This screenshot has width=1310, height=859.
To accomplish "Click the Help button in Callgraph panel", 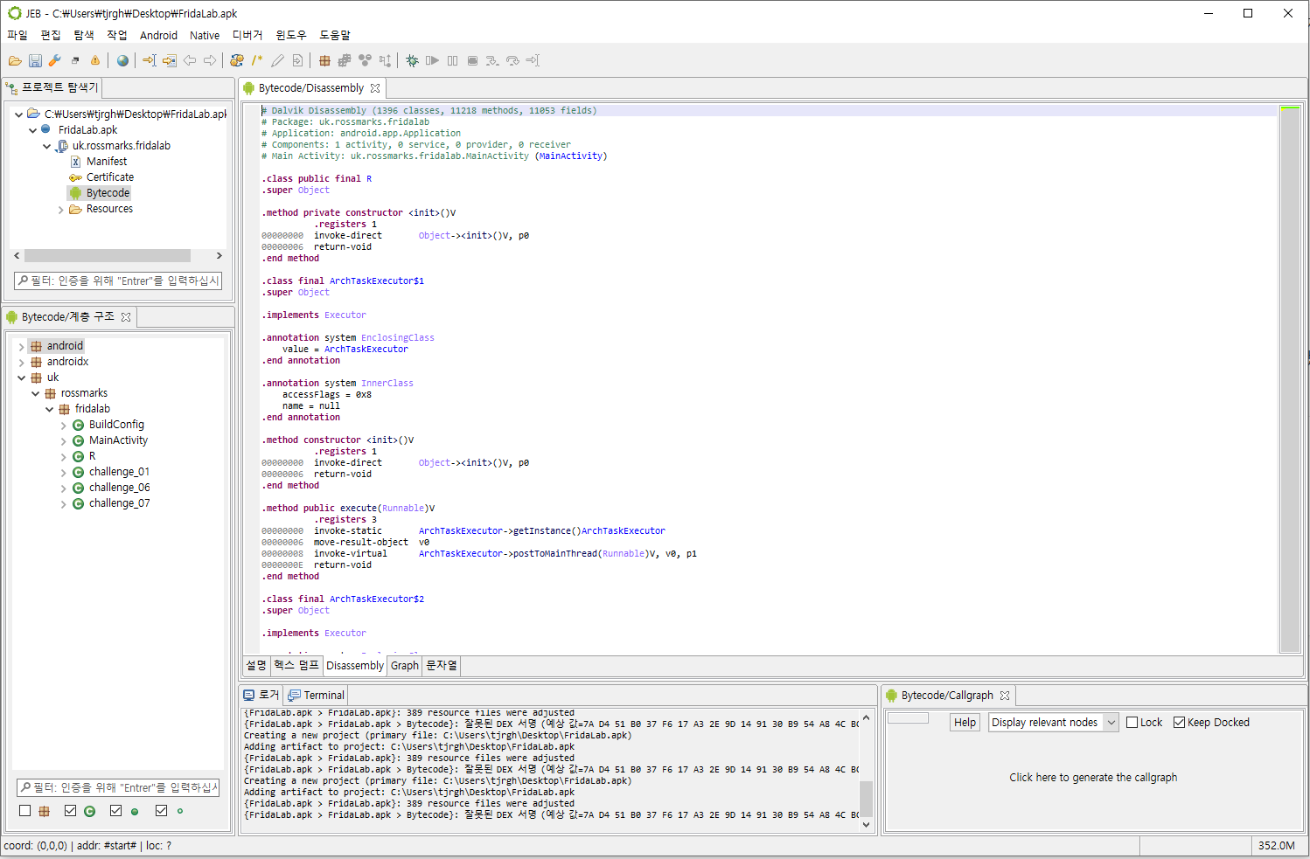I will point(965,723).
